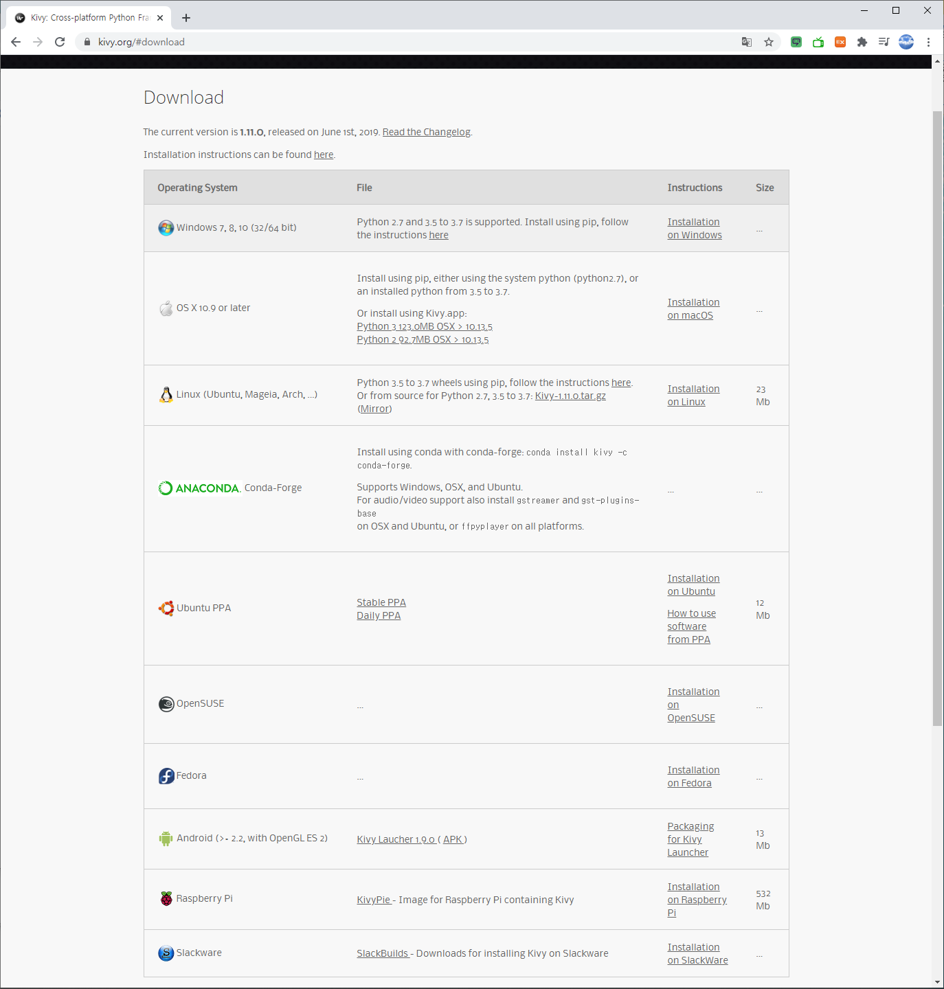Click the Instructions column header
This screenshot has width=944, height=989.
pyautogui.click(x=695, y=188)
